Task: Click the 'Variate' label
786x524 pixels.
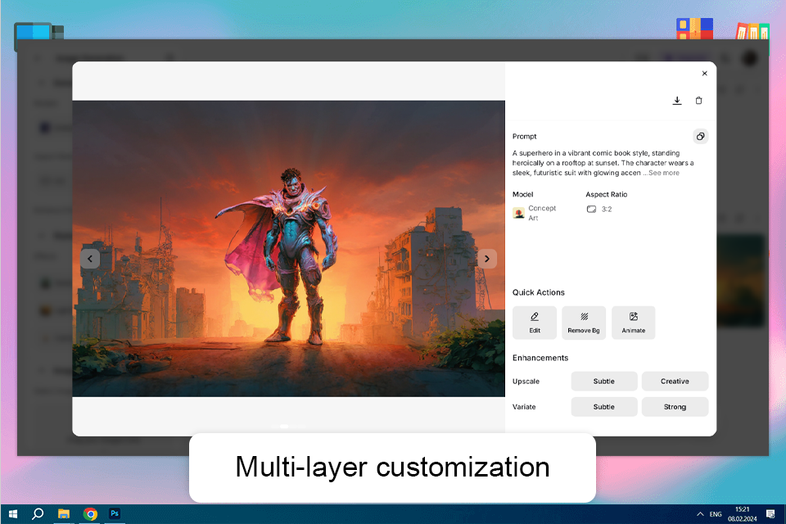Action: click(x=524, y=407)
